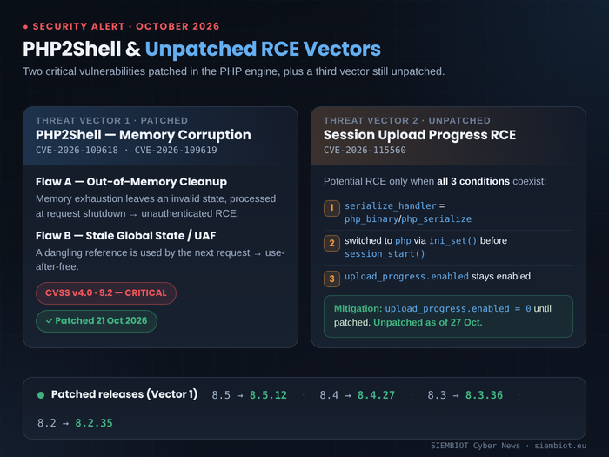Click the Patched 21 Oct 2026 badge

coord(97,321)
